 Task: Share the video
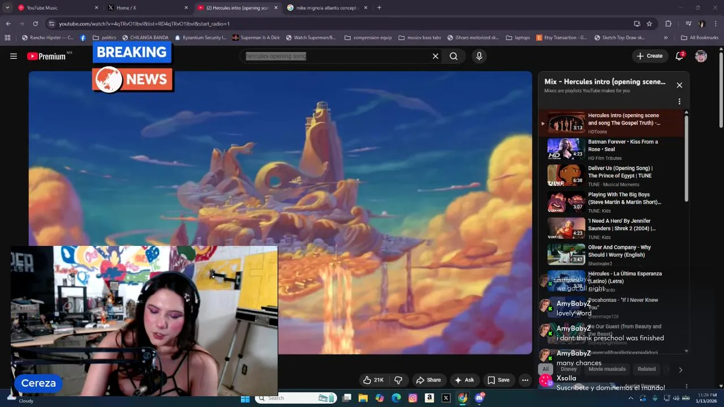[428, 380]
